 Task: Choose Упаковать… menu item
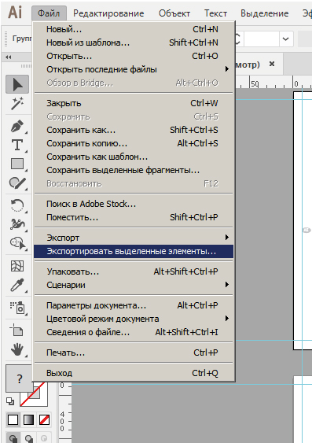[134, 271]
